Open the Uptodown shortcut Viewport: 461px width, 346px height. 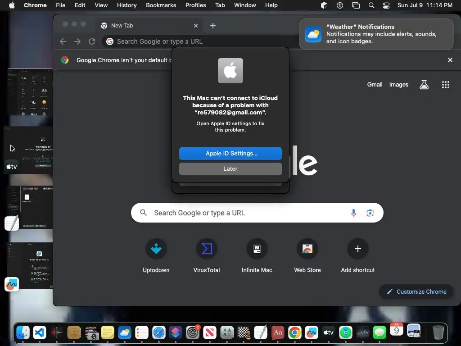click(x=156, y=256)
